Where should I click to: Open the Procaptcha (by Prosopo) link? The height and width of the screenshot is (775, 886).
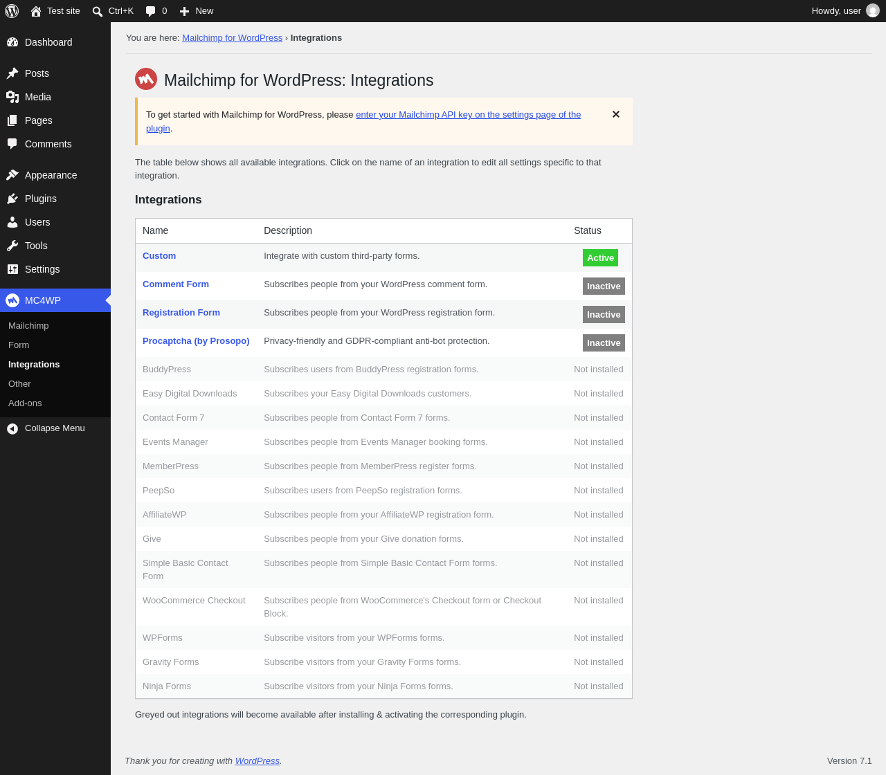click(196, 341)
